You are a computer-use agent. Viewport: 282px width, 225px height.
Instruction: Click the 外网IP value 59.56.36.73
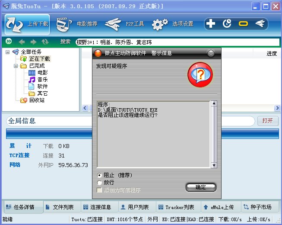73,165
